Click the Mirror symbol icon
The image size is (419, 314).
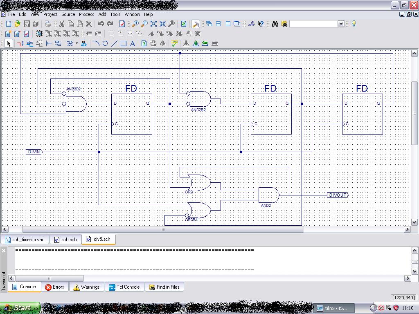click(x=162, y=43)
